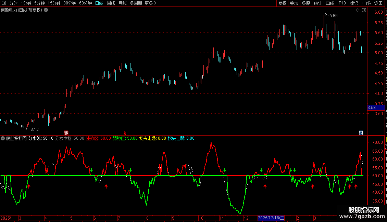The height and width of the screenshot is (222, 387).
Task: Click the 5.96 high price flag
Action: tap(331, 15)
